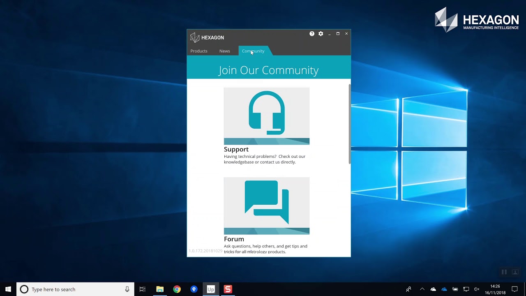Open the red S Snagit taskbar icon
This screenshot has width=526, height=296.
click(x=228, y=289)
